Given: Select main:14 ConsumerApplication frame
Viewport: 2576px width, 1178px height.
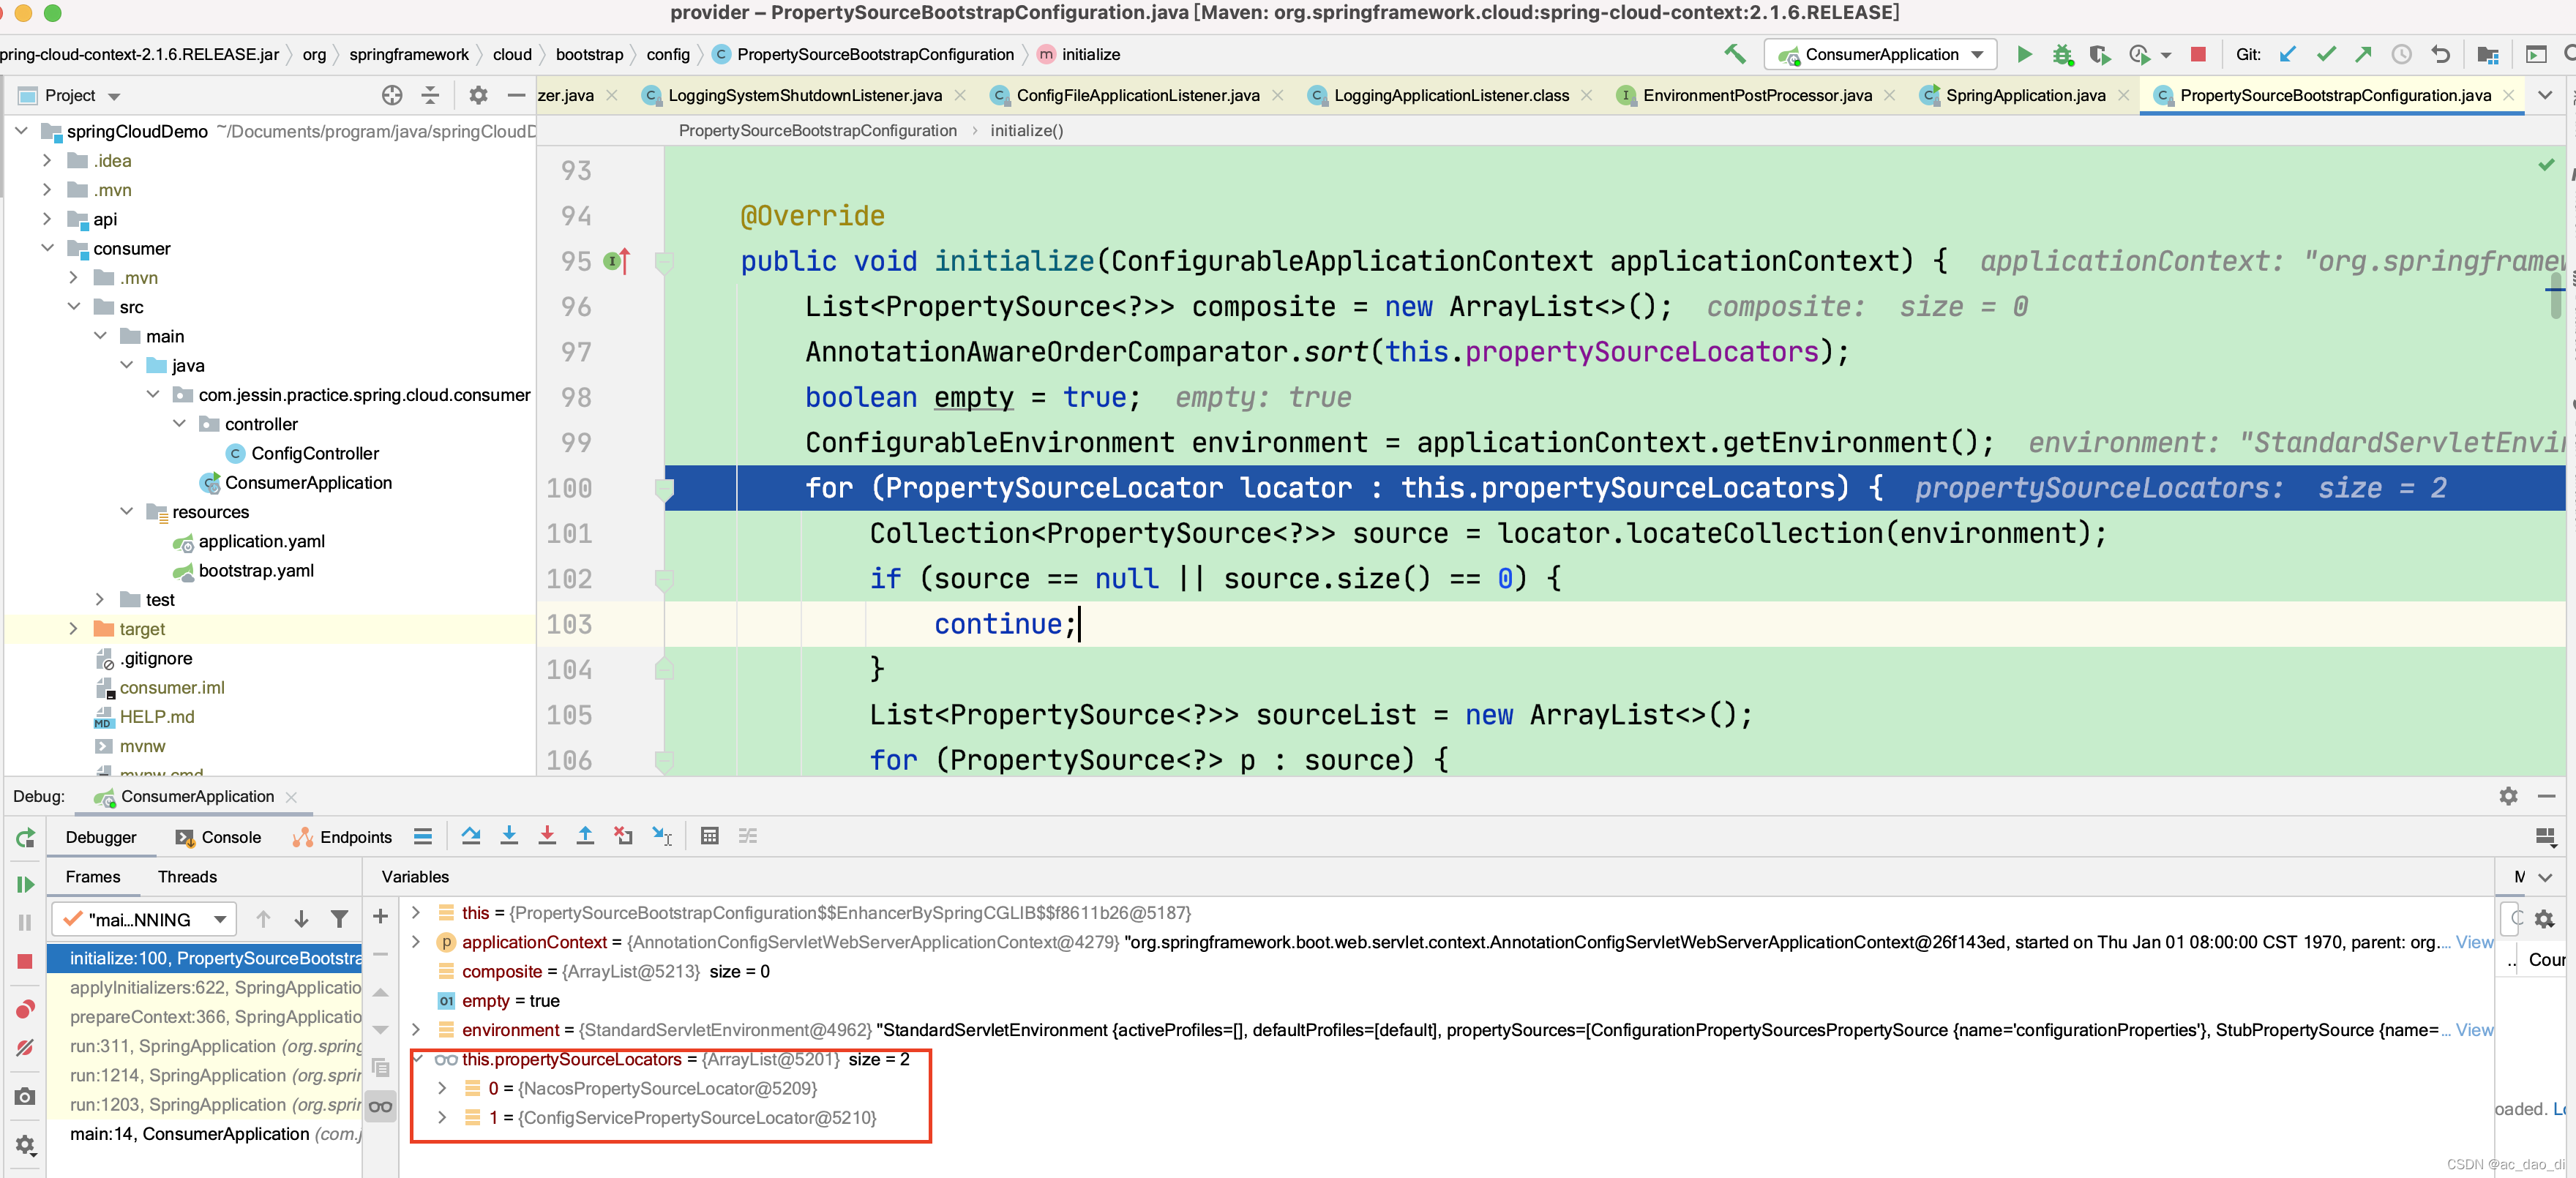Looking at the screenshot, I should [214, 1134].
